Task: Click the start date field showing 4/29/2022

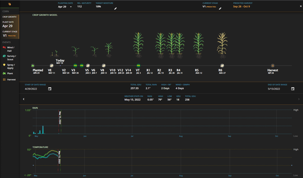Action: 31,89
